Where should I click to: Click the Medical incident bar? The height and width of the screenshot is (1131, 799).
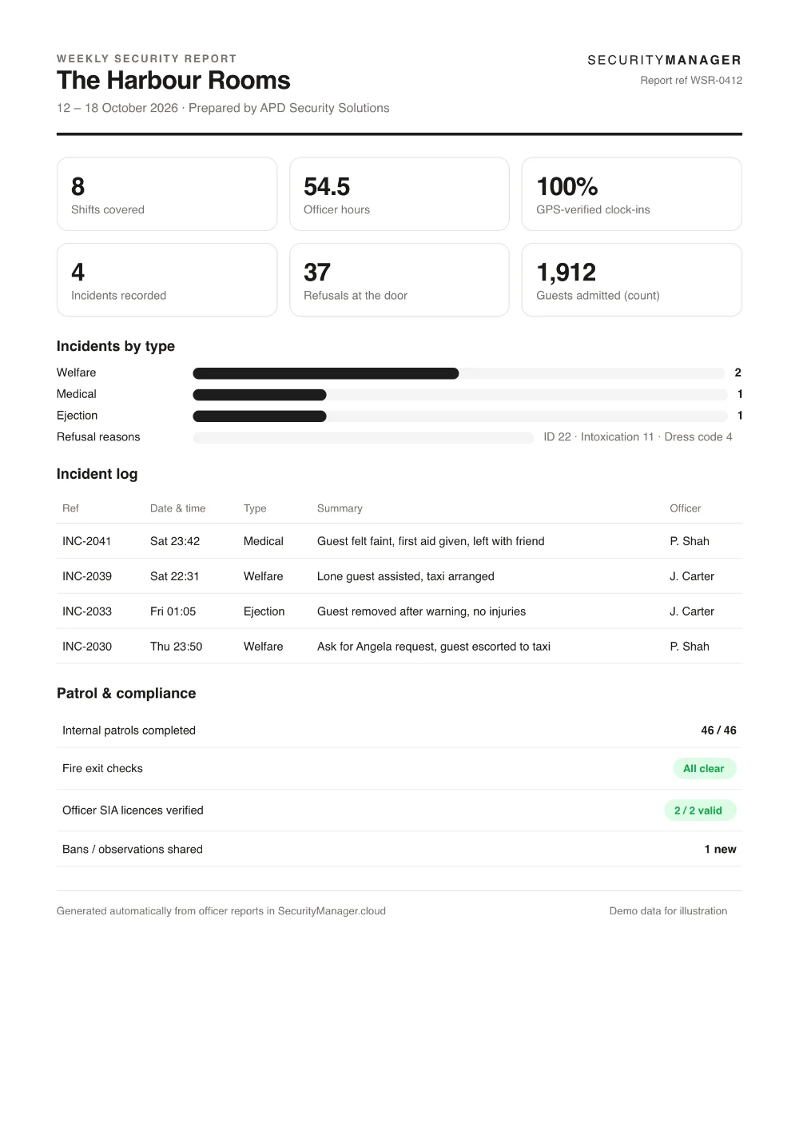click(x=459, y=395)
